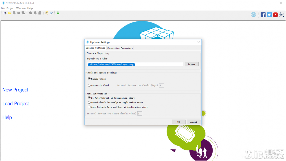
Task: Open the Project menu
Action: tap(10, 8)
